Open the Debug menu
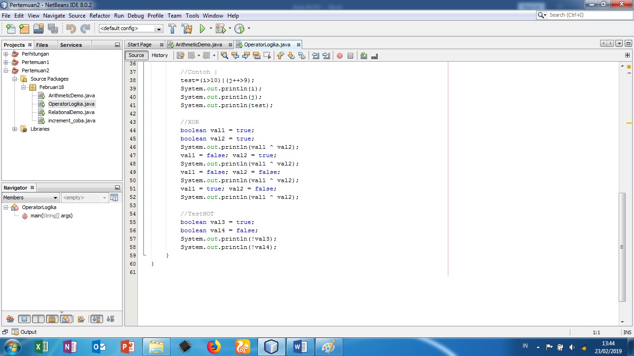634x356 pixels. pyautogui.click(x=136, y=15)
